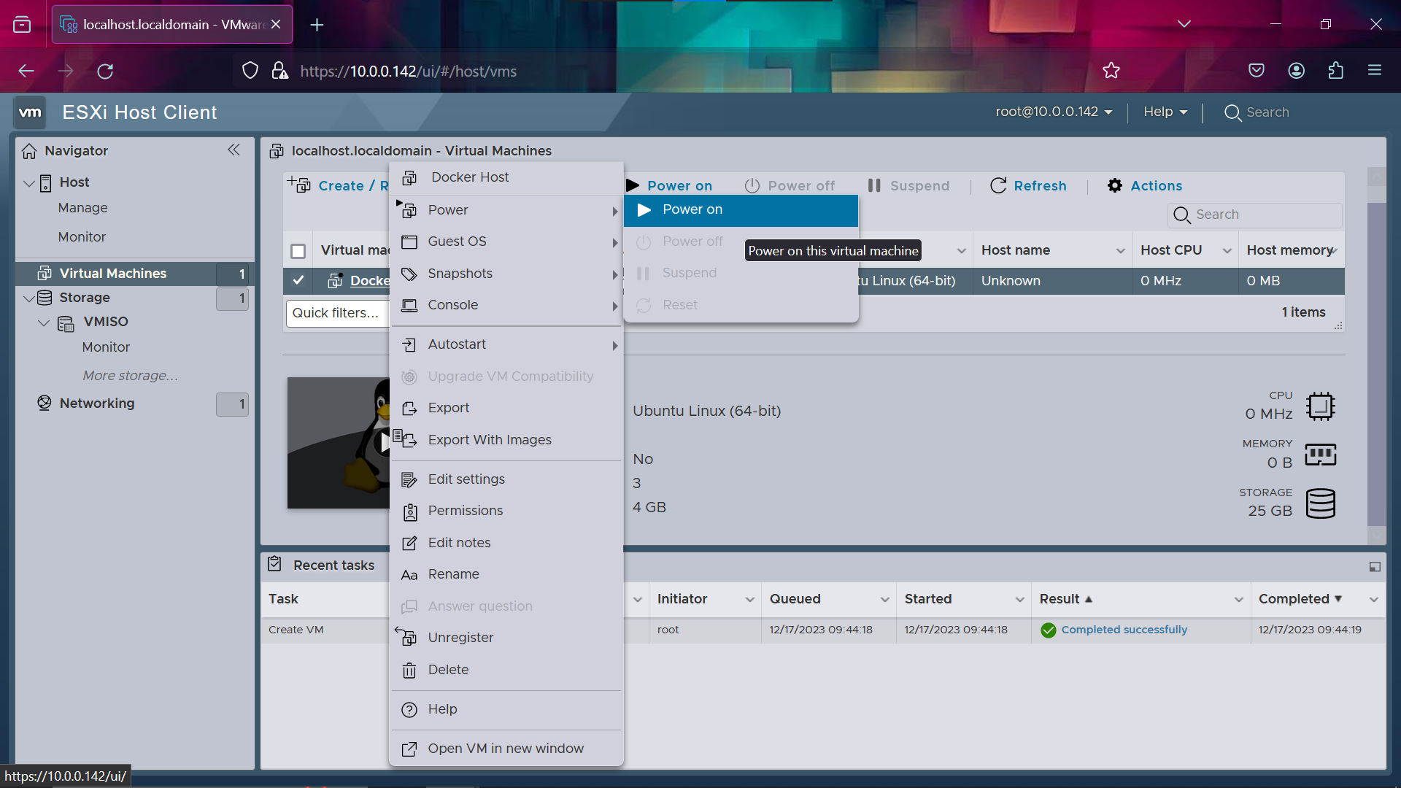This screenshot has height=788, width=1401.
Task: Open the Actions gear menu
Action: 1144,186
